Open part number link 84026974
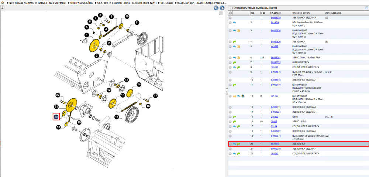Image resolution: width=369 pixels, height=177 pixels. point(276,136)
